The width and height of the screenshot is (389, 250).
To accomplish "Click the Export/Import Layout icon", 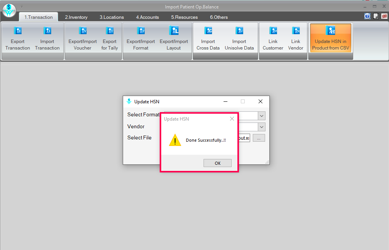I will (173, 38).
